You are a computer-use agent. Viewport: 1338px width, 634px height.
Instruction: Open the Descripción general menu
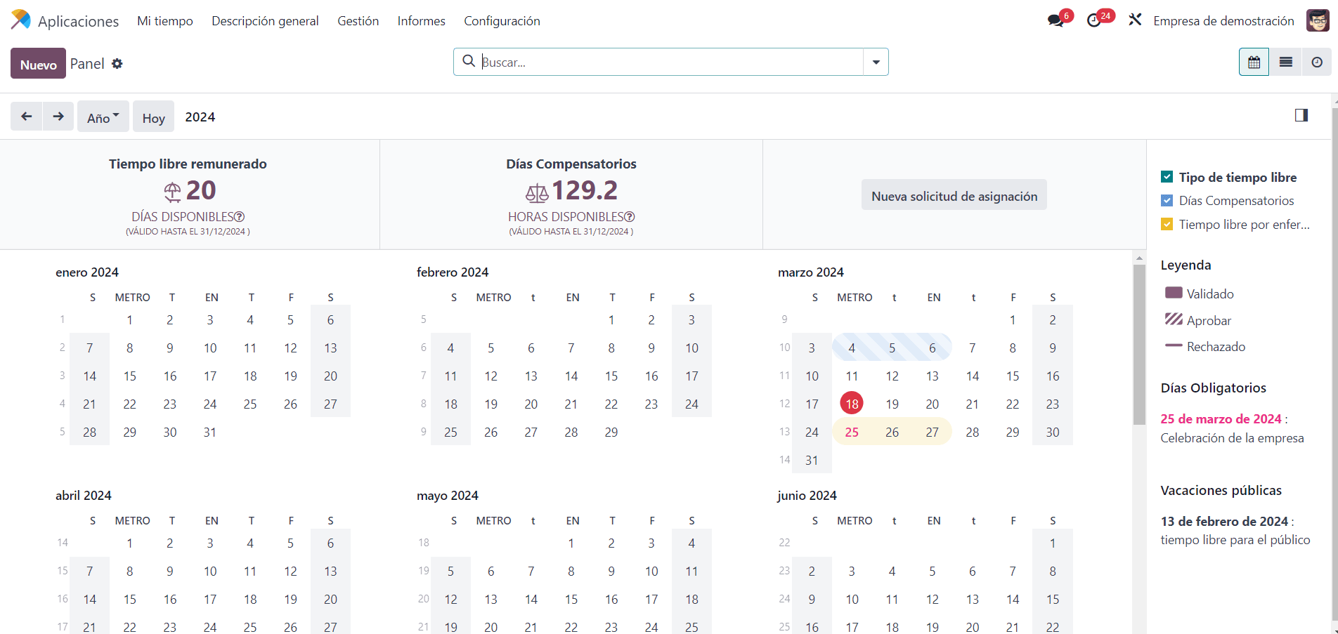(x=265, y=21)
